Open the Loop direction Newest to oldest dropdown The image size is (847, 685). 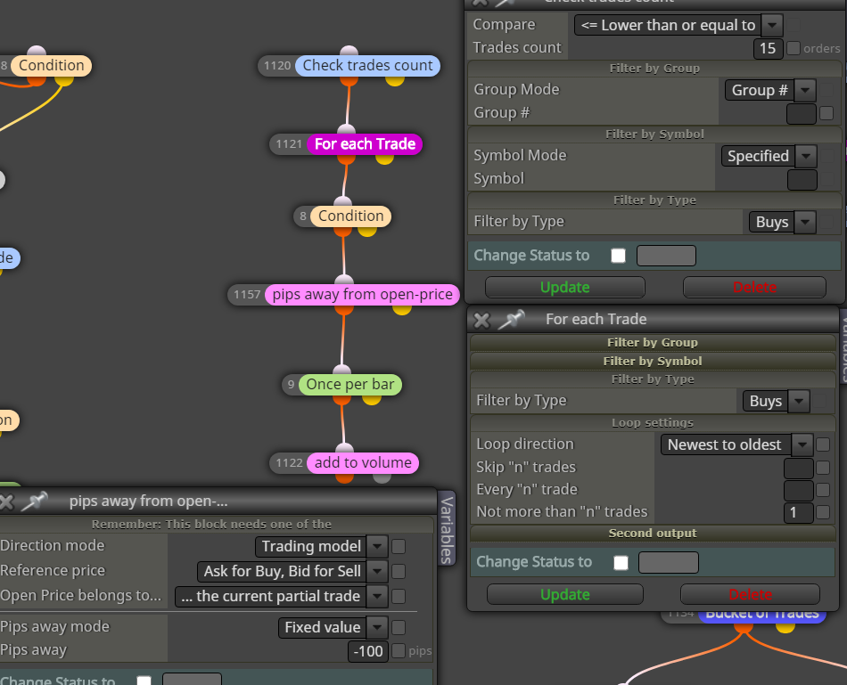[736, 444]
